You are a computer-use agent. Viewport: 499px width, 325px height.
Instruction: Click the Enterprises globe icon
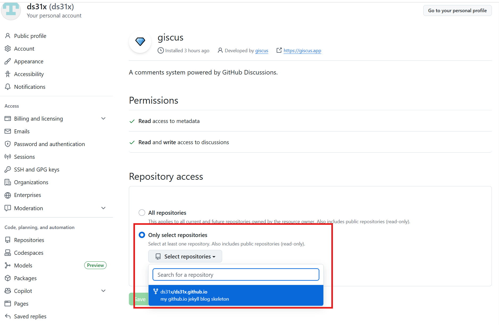click(x=8, y=195)
